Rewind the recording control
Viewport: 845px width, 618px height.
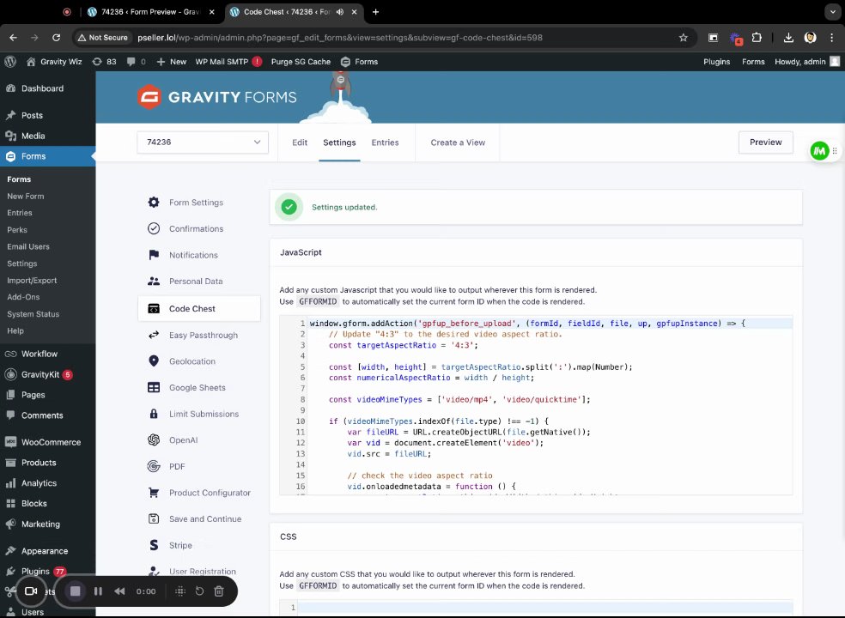pos(119,591)
